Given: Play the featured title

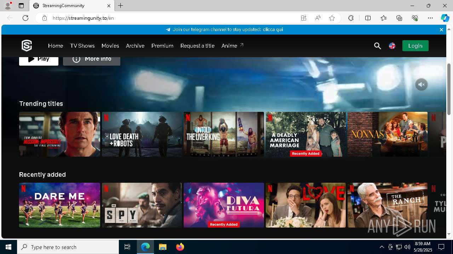Looking at the screenshot, I should 39,61.
